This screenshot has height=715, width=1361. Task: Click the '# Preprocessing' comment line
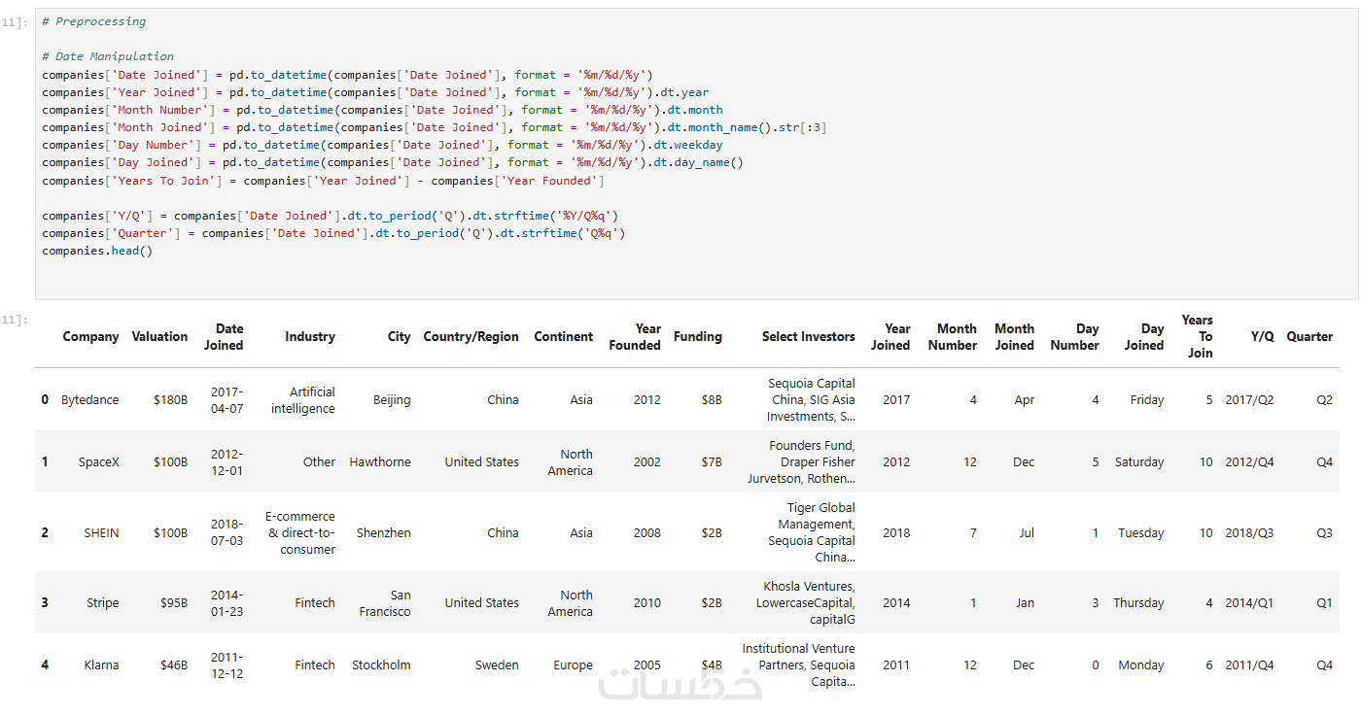coord(93,21)
